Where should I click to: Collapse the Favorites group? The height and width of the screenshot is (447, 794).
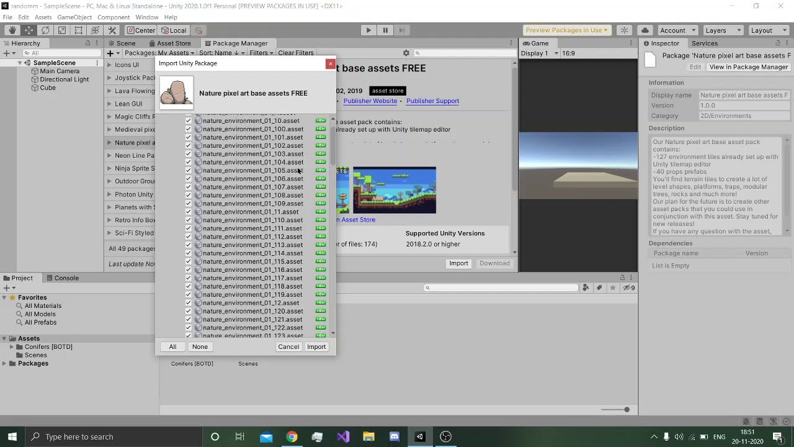pyautogui.click(x=4, y=298)
